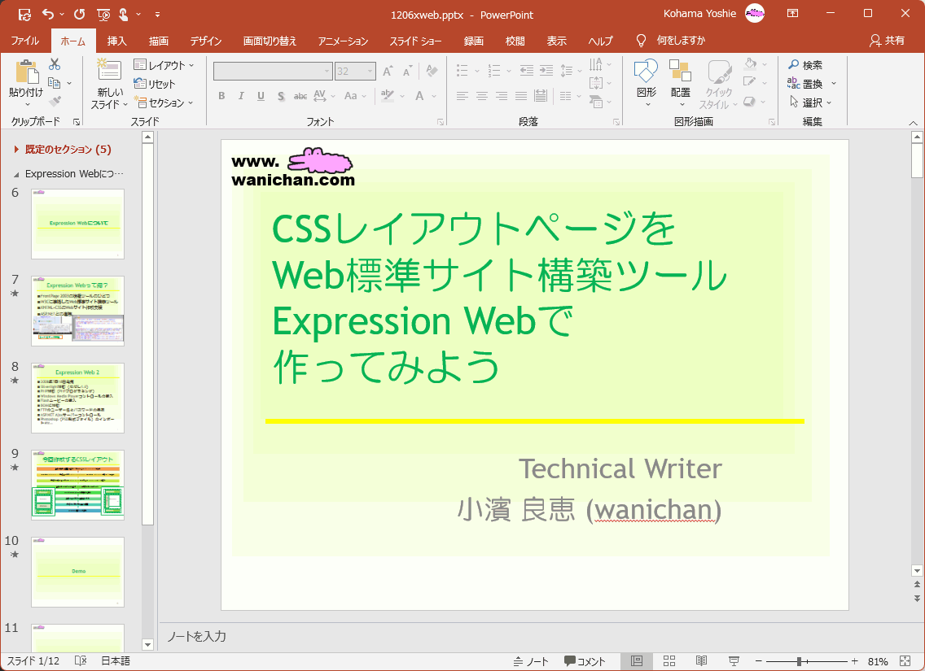Click the Cut scissors icon

(55, 64)
